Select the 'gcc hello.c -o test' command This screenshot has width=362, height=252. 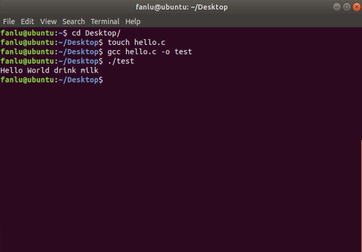coord(150,52)
